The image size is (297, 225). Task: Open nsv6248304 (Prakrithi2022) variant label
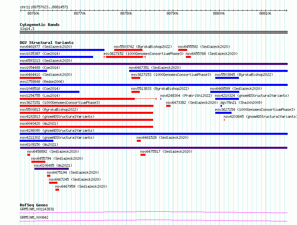(186, 96)
